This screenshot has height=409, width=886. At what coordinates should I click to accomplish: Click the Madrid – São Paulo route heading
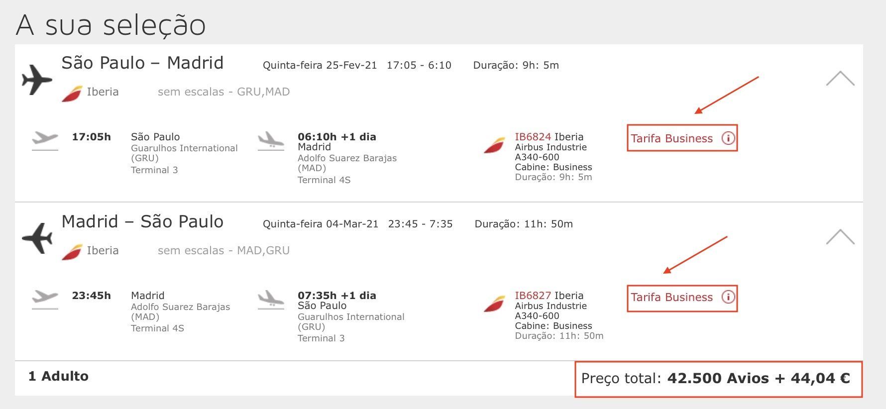tap(142, 221)
